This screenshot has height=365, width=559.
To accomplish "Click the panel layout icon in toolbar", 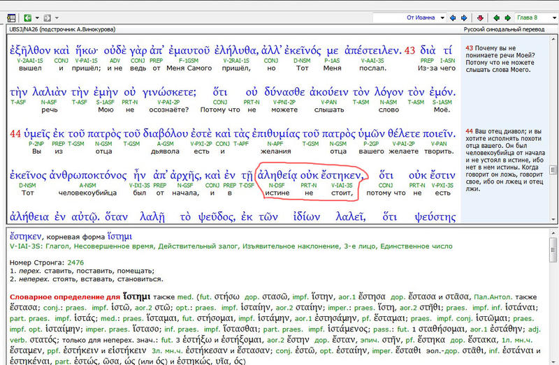I will [x=11, y=17].
